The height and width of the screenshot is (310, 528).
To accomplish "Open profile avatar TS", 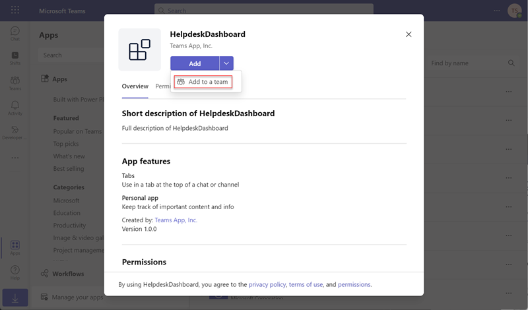I will point(514,11).
